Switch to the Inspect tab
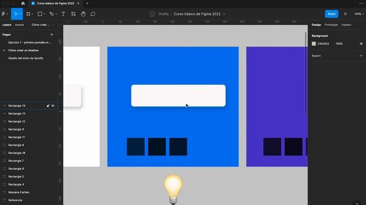Viewport: 366px width, 205px height. click(346, 24)
